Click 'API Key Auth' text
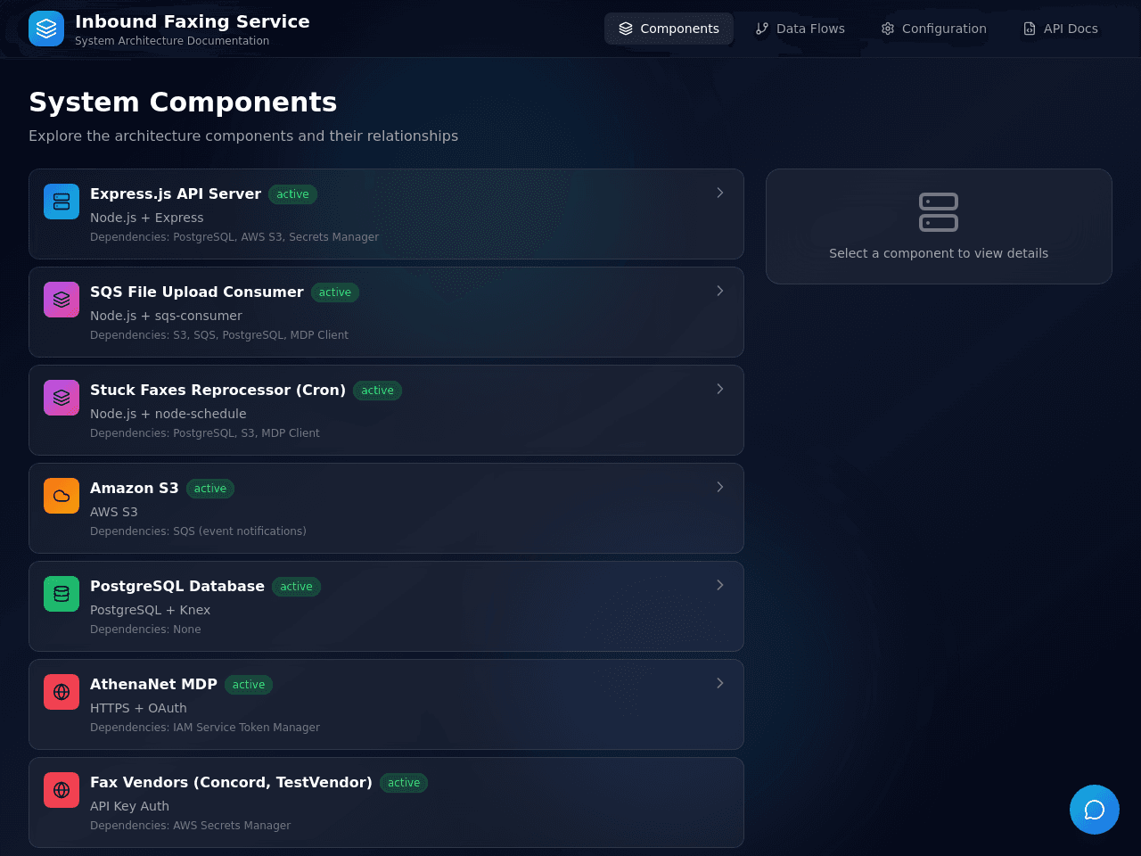1141x856 pixels. (129, 806)
